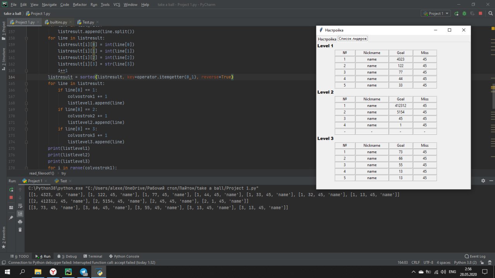Open the TODO tool window
This screenshot has height=278, width=495.
(20, 256)
